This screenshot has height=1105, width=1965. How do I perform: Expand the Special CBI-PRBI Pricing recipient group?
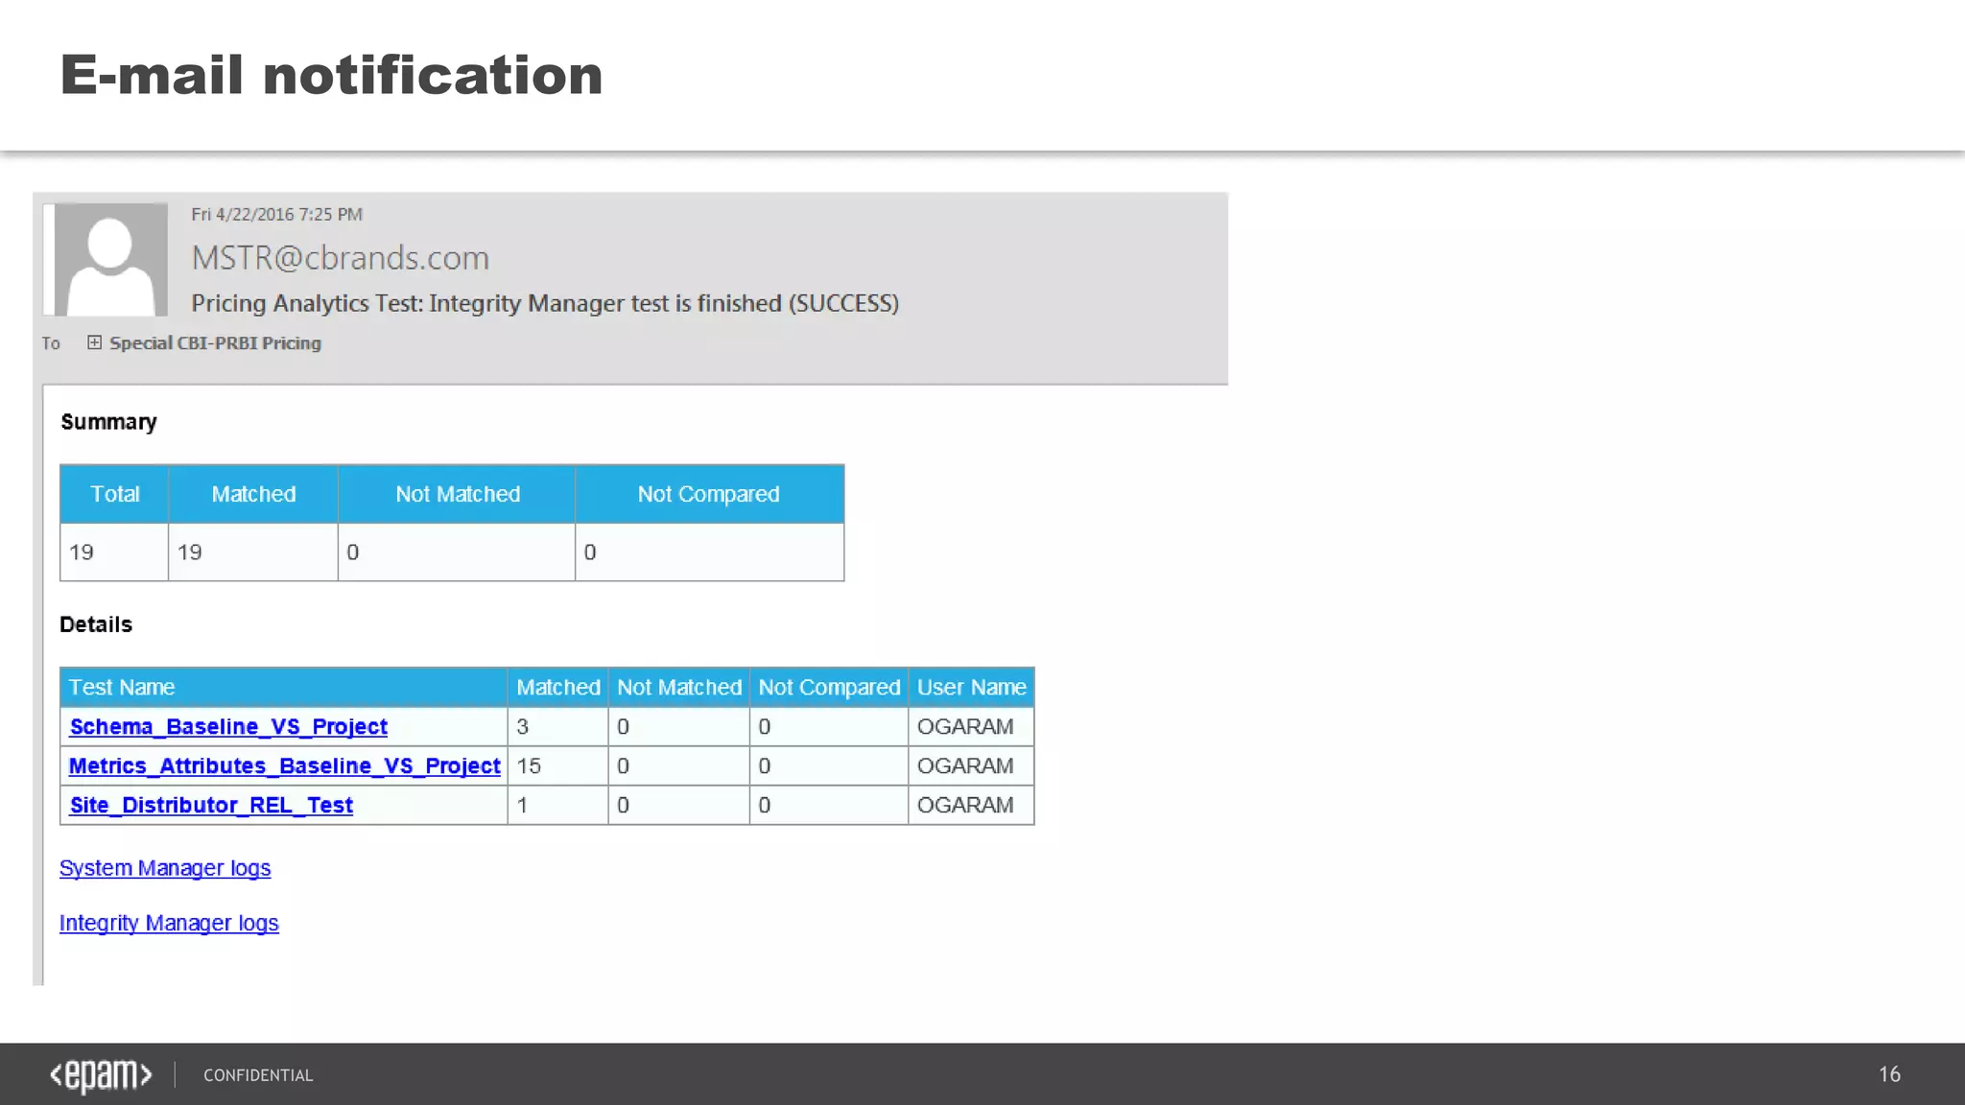94,342
